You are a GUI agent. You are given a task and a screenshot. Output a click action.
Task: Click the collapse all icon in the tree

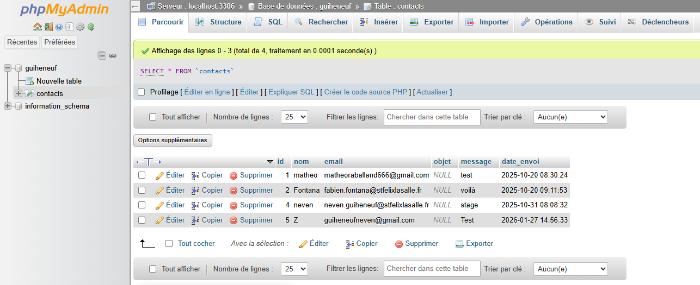[x=102, y=55]
